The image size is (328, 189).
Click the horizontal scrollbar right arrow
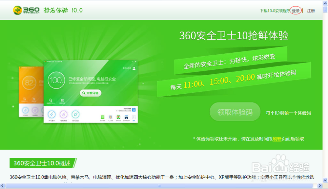pyautogui.click(x=319, y=186)
